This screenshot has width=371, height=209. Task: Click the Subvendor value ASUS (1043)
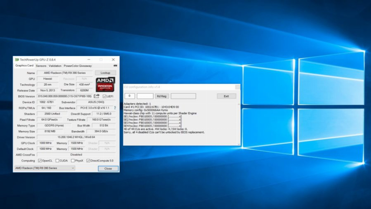[96, 102]
